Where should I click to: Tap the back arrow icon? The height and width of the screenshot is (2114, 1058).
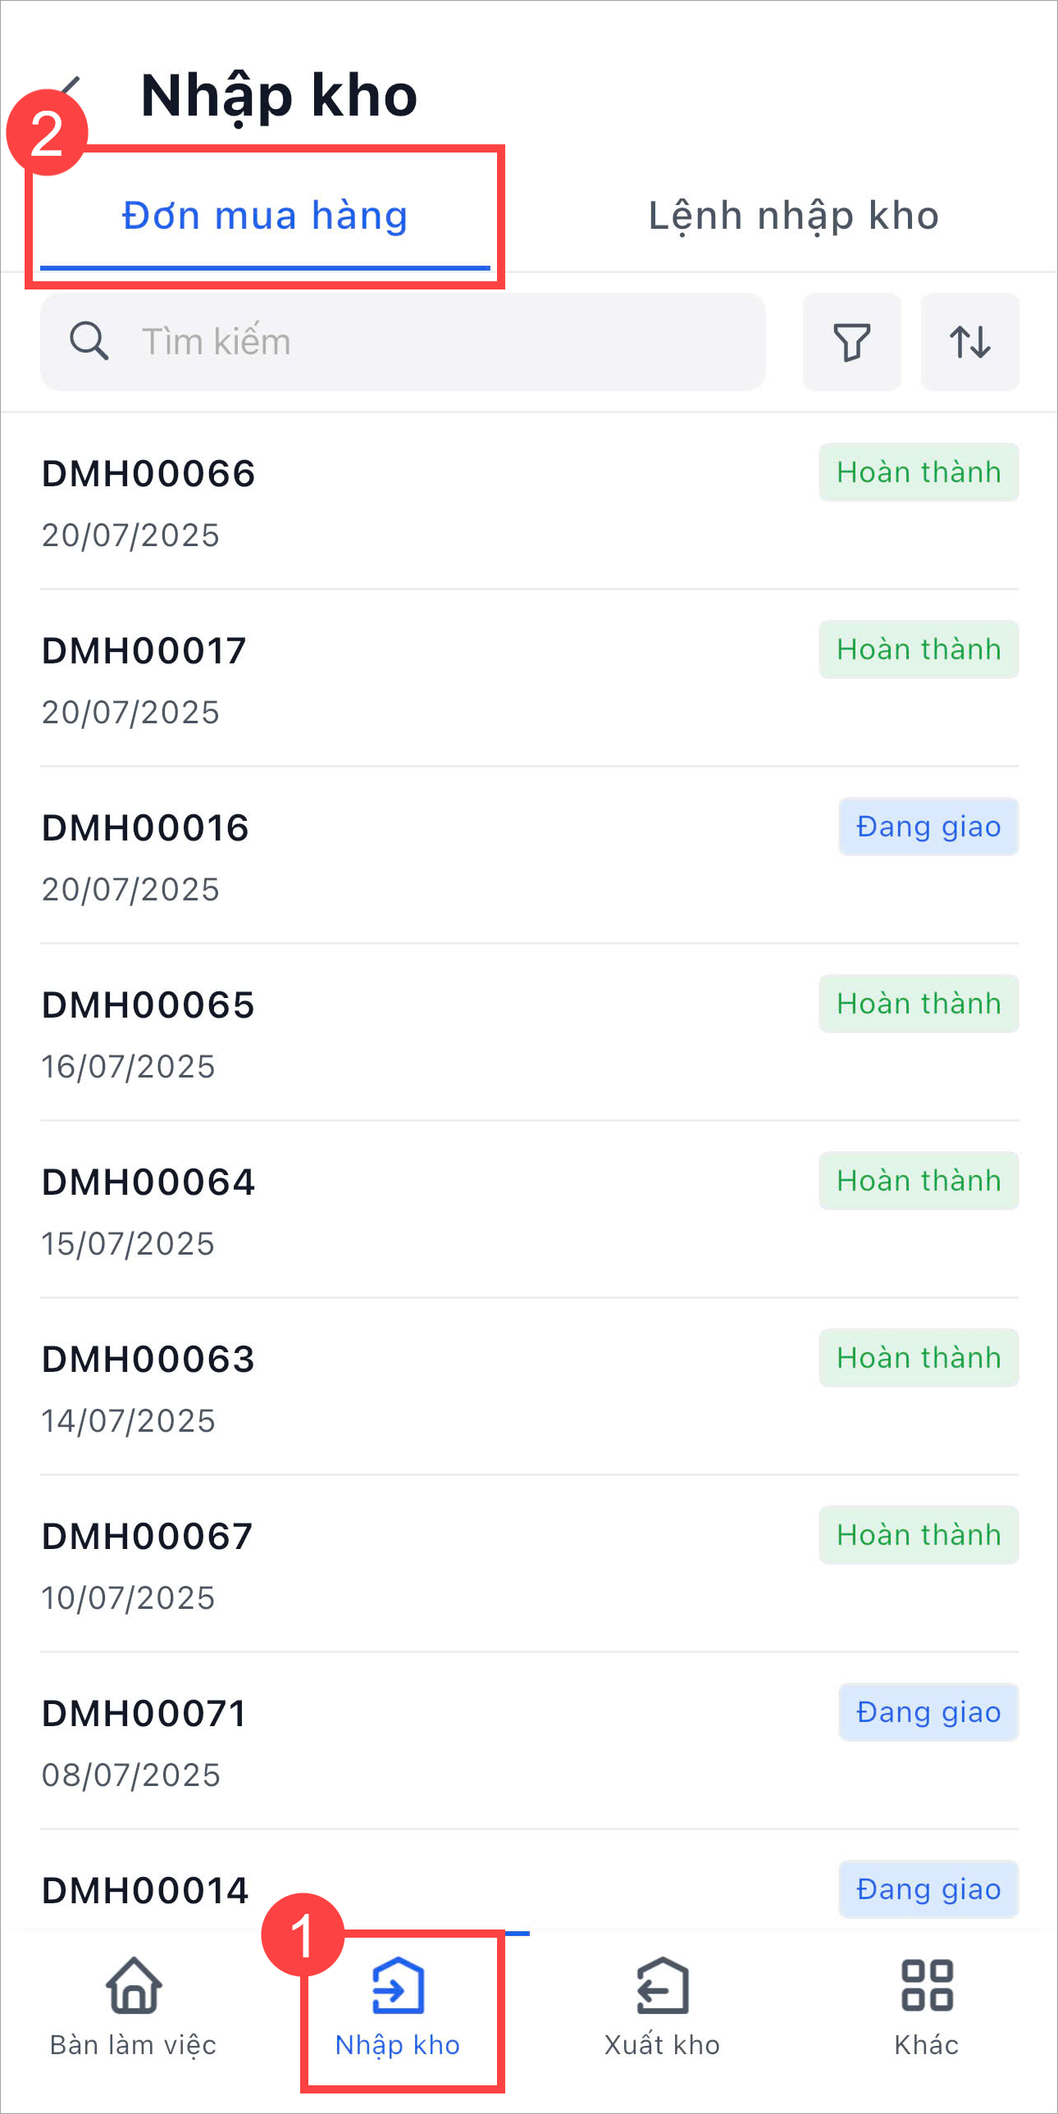point(72,89)
